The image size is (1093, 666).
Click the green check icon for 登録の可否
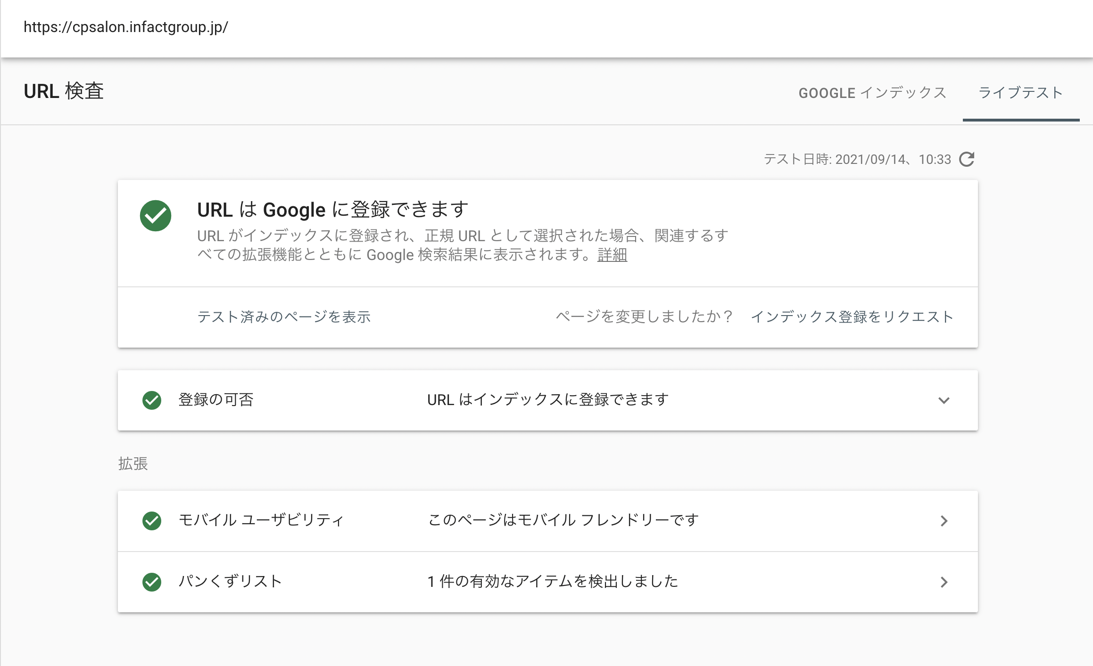(152, 400)
